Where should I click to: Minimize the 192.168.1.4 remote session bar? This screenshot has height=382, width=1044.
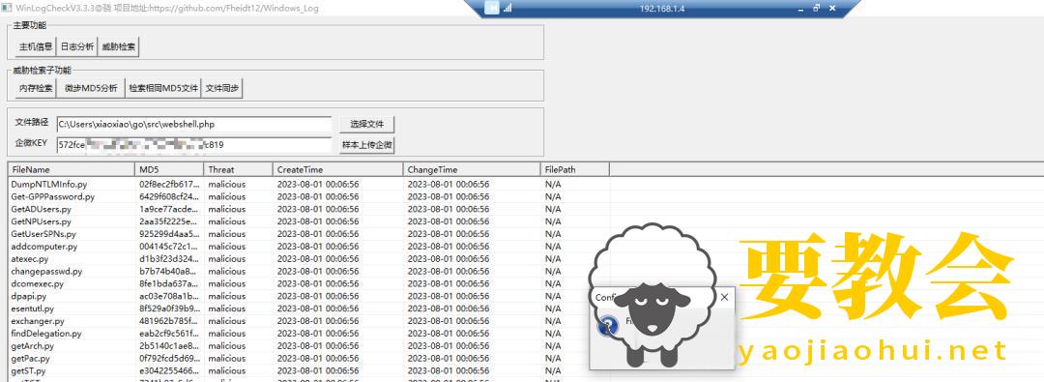(801, 9)
